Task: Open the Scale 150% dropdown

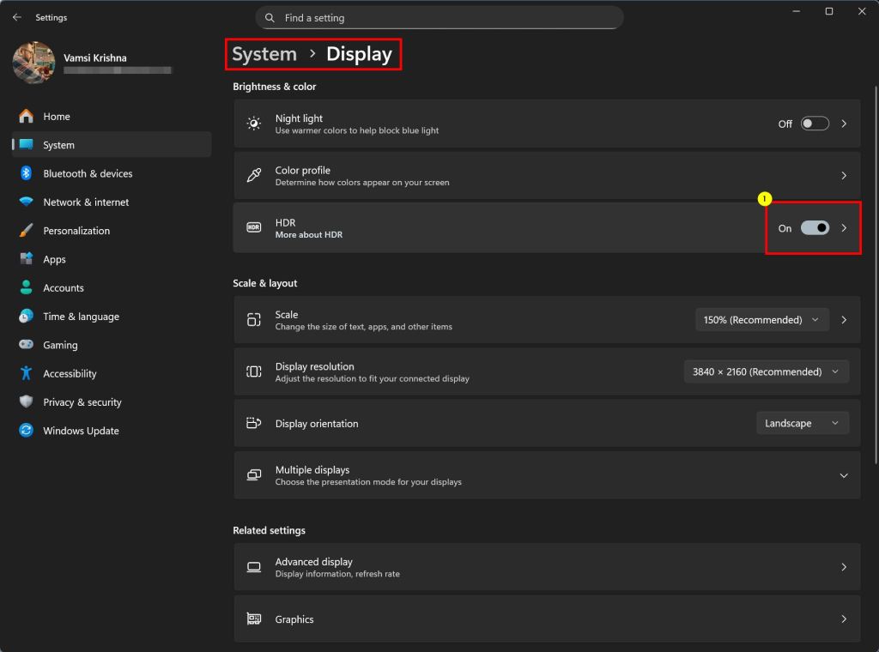Action: [762, 319]
